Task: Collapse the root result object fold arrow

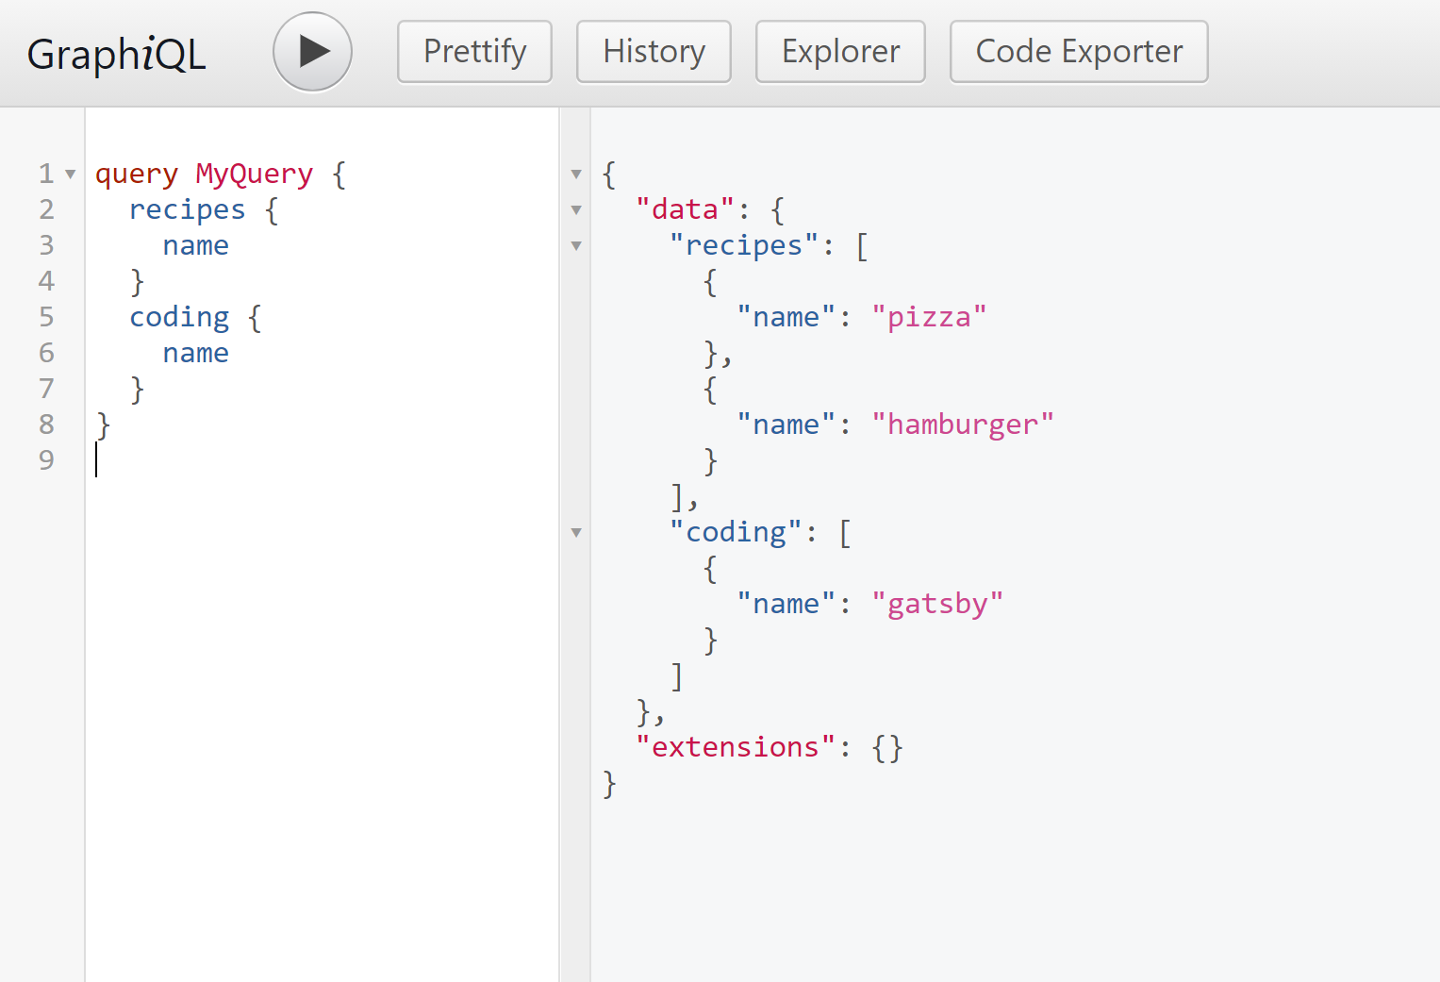Action: (x=576, y=175)
